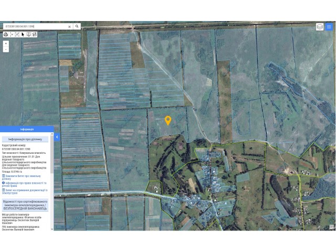Click the feedback comments tool icon
Screen dimensions: 336x252
(x=34, y=34)
